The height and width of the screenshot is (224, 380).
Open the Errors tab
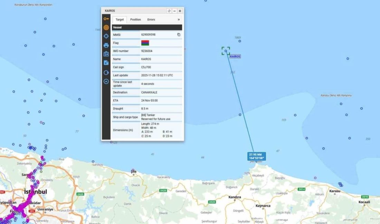click(x=151, y=20)
